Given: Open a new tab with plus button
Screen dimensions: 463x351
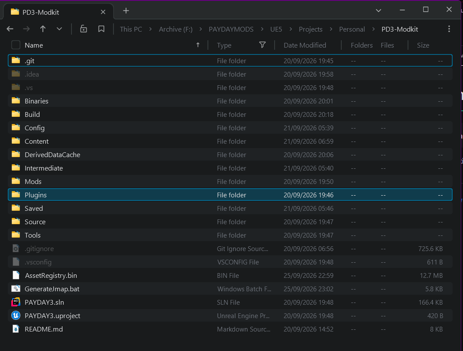Looking at the screenshot, I should click(x=126, y=11).
